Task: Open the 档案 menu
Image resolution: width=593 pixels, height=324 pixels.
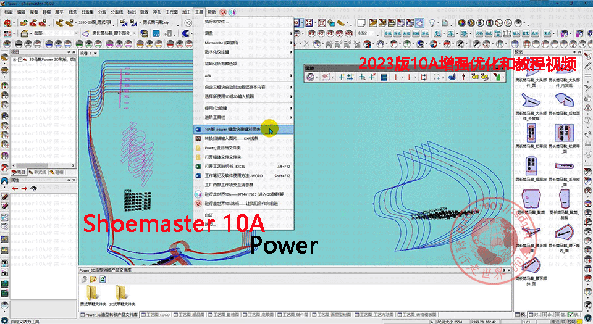Action: pyautogui.click(x=8, y=12)
